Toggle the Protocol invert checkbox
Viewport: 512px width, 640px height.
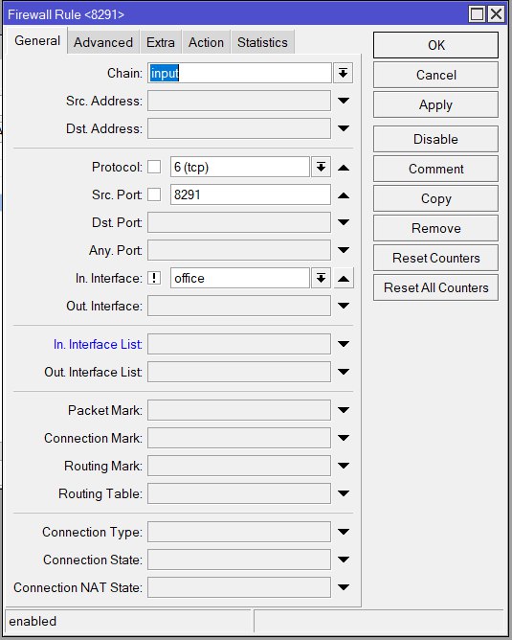pos(154,167)
